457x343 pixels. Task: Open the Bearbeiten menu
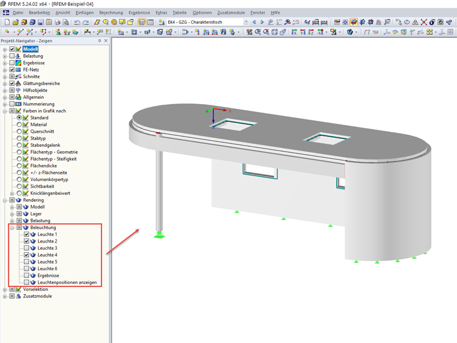click(x=39, y=13)
